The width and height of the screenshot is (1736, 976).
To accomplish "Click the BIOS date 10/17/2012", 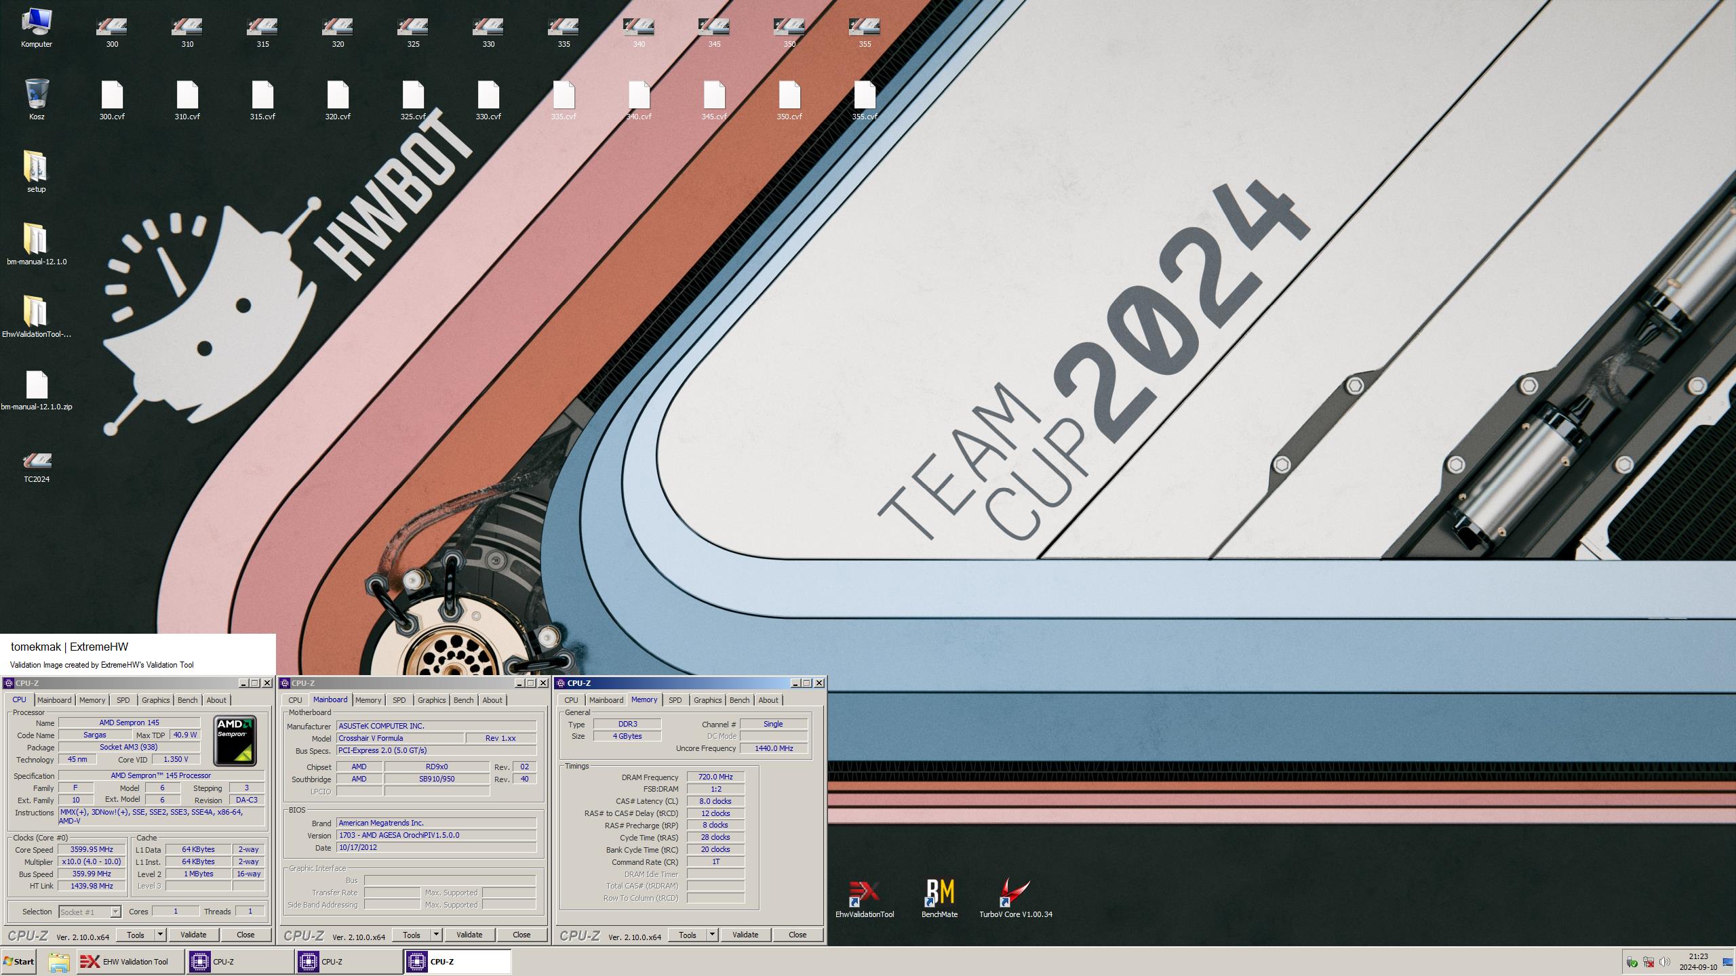I will (436, 847).
